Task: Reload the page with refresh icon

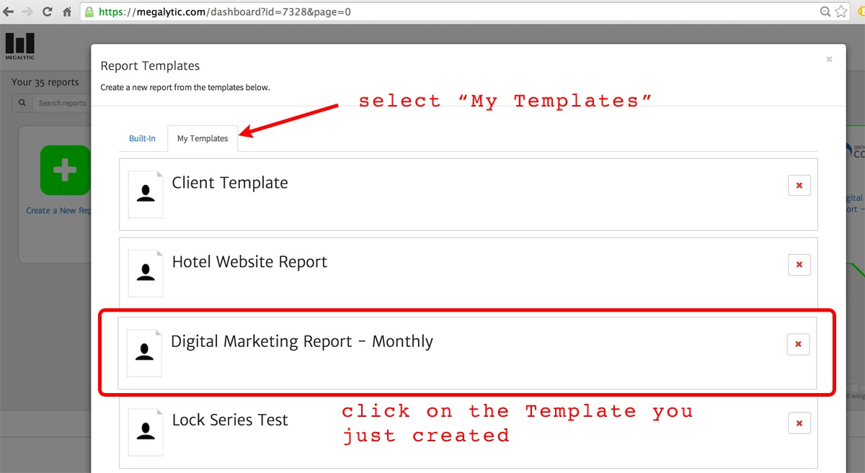Action: [x=48, y=12]
